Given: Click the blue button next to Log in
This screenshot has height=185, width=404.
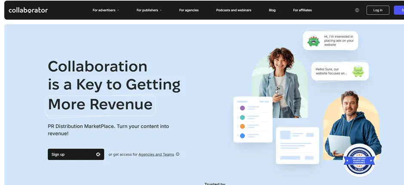Looking at the screenshot, I should tap(399, 10).
